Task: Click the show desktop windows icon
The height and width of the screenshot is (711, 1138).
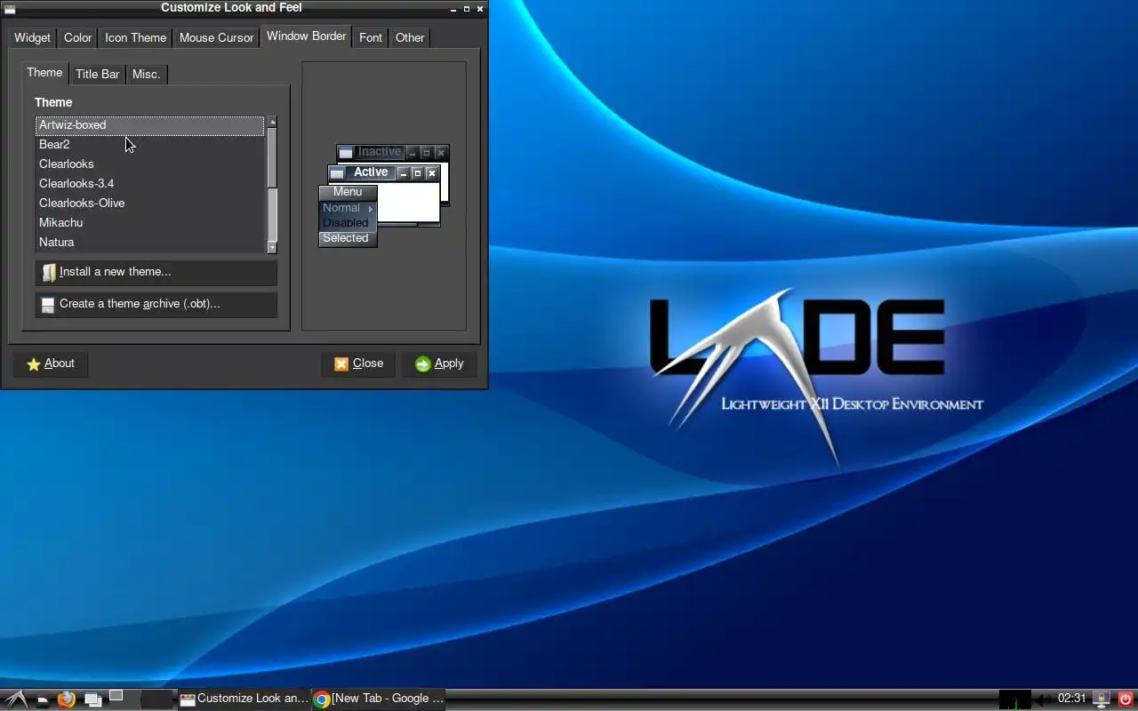Action: 92,699
